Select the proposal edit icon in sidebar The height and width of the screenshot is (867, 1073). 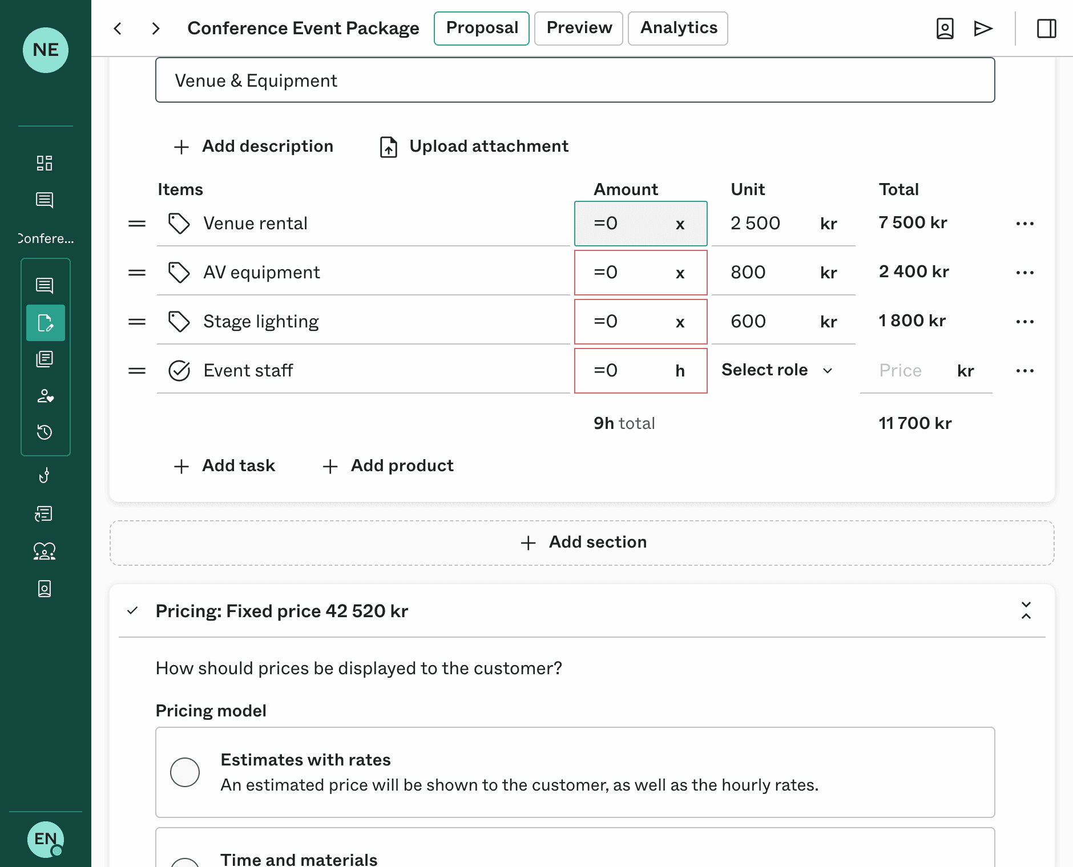click(45, 323)
